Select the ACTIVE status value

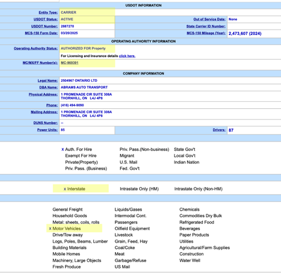[67, 20]
